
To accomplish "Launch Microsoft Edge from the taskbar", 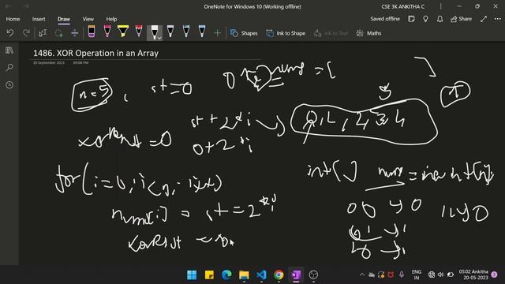I will [x=226, y=275].
